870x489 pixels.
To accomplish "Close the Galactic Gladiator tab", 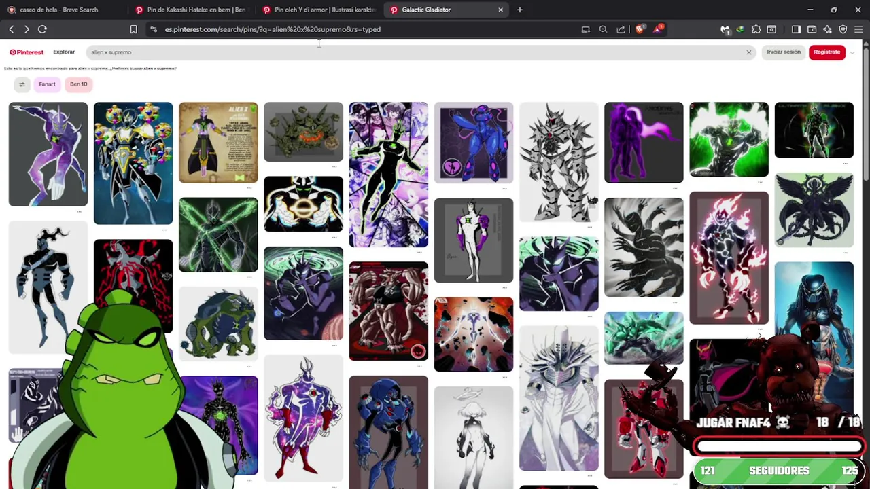I will [x=501, y=10].
